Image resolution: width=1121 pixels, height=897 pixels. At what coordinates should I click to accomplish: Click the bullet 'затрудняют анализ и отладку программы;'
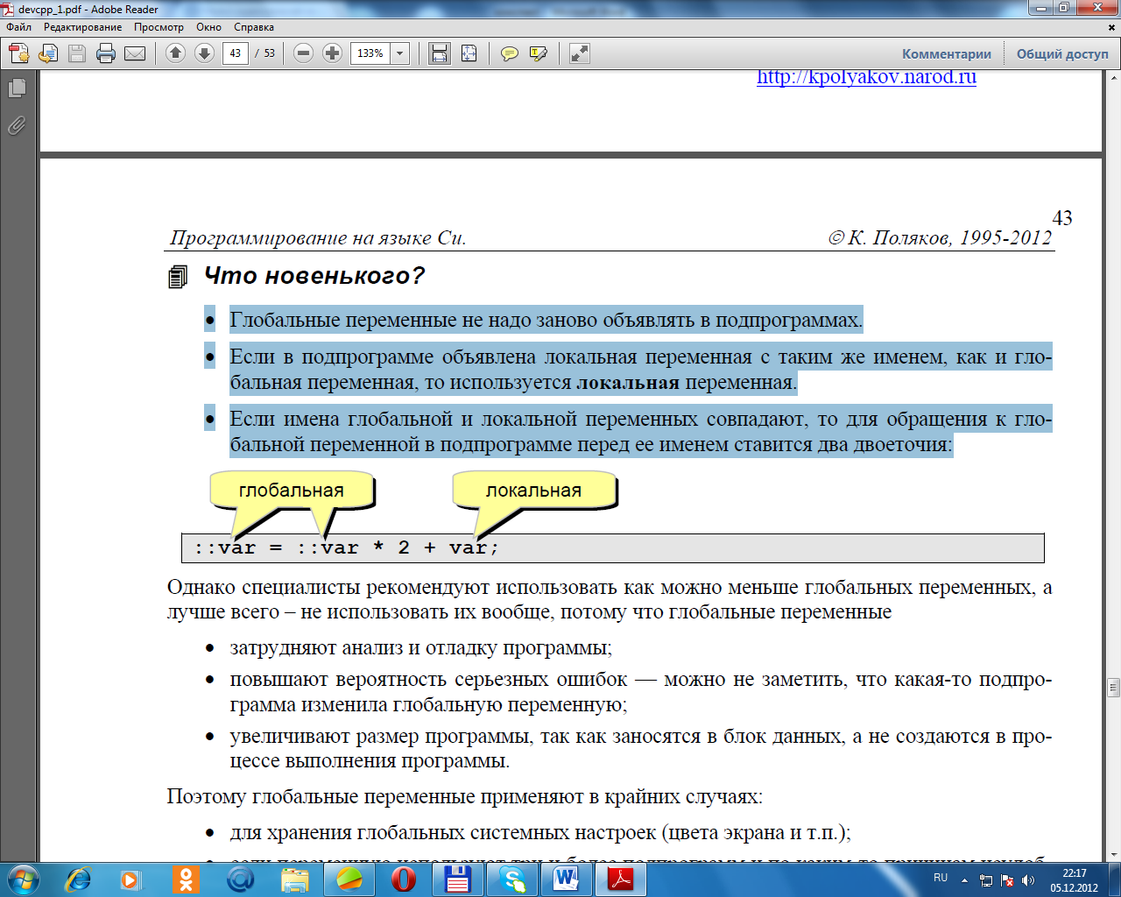420,648
